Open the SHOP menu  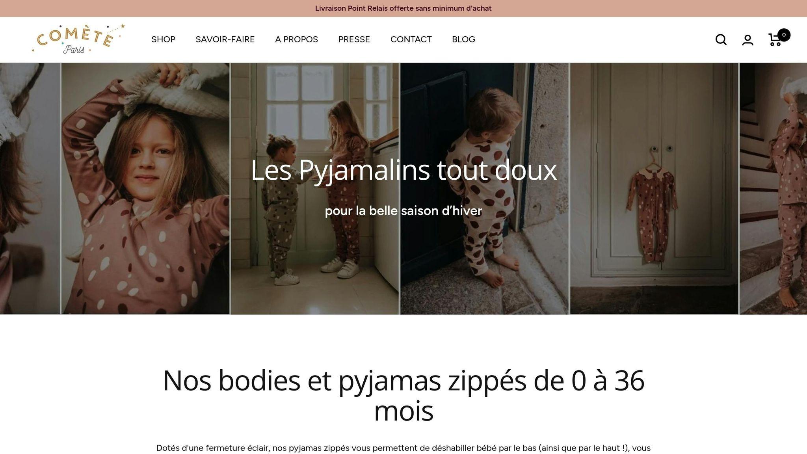[163, 39]
